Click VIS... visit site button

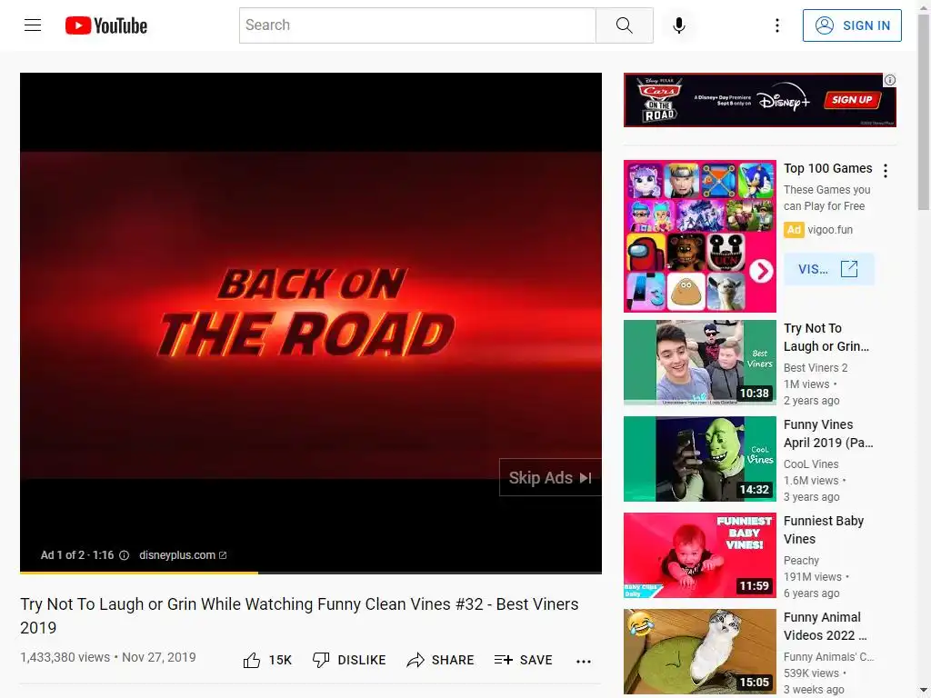829,269
